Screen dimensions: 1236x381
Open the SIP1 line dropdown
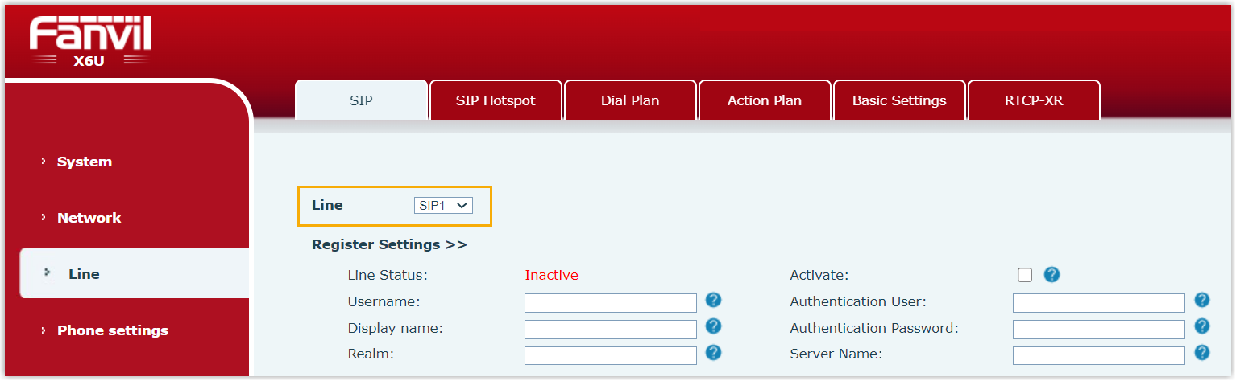(x=443, y=206)
